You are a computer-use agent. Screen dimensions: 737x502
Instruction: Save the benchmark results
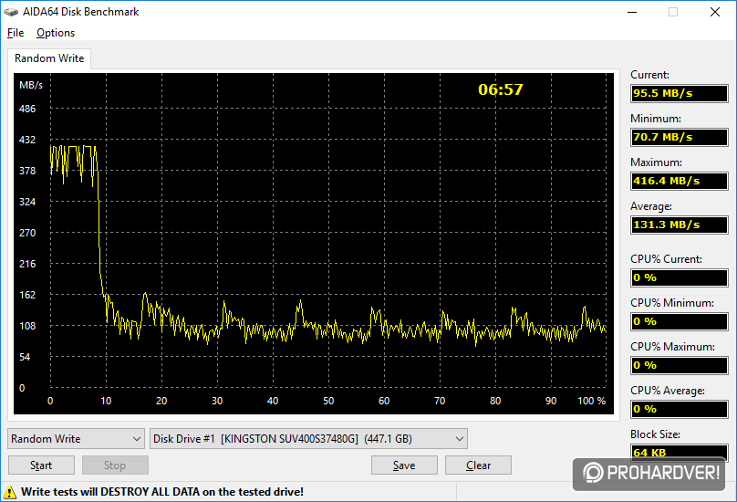coord(404,465)
